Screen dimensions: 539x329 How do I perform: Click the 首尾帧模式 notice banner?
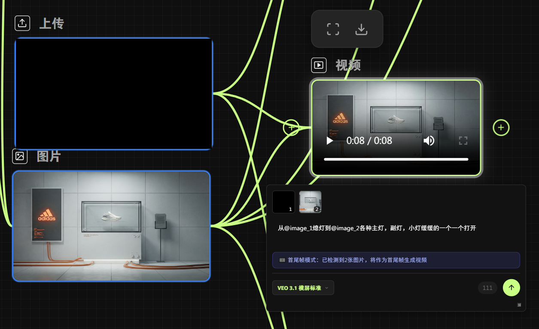(396, 260)
